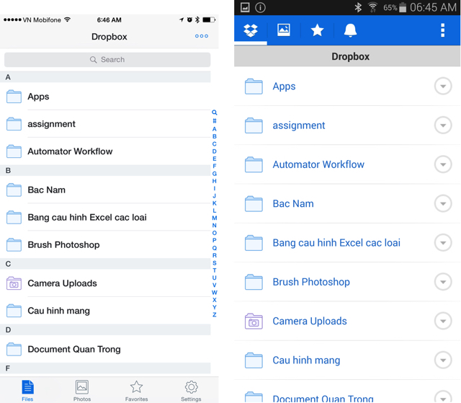Expand options dropdown for Camera Uploads on Android
This screenshot has width=461, height=403.
pos(443,321)
